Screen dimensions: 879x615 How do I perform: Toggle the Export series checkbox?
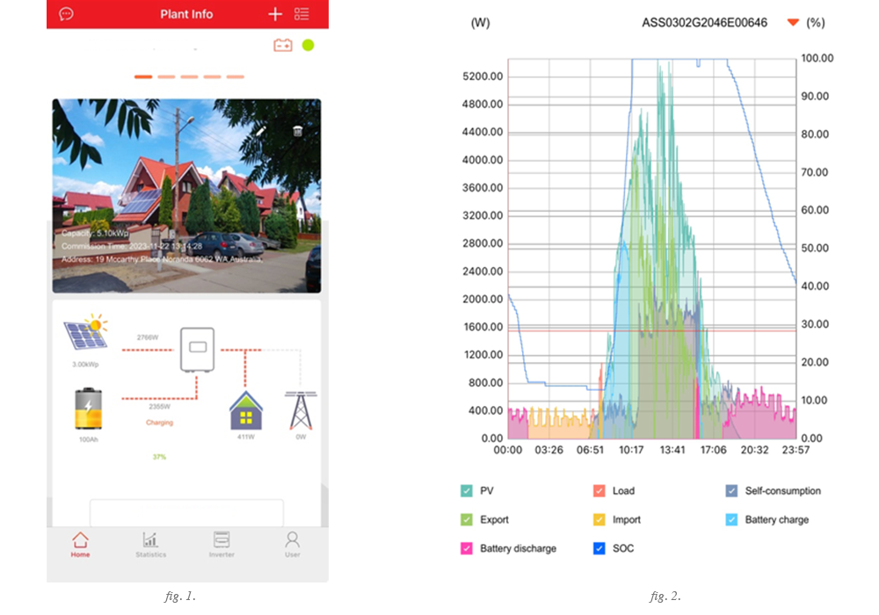[x=467, y=520]
